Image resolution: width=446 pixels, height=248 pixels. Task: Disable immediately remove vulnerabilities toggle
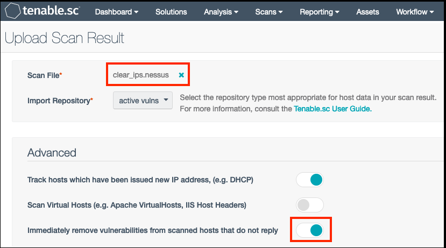click(310, 230)
